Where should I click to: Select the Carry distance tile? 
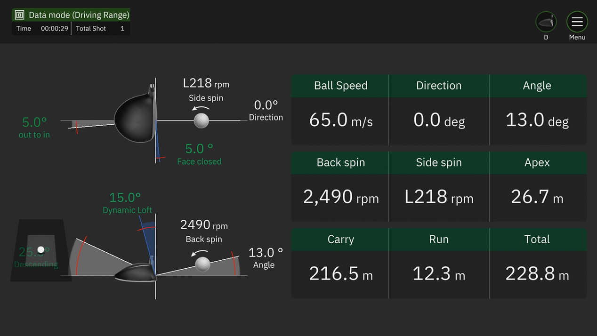click(340, 264)
